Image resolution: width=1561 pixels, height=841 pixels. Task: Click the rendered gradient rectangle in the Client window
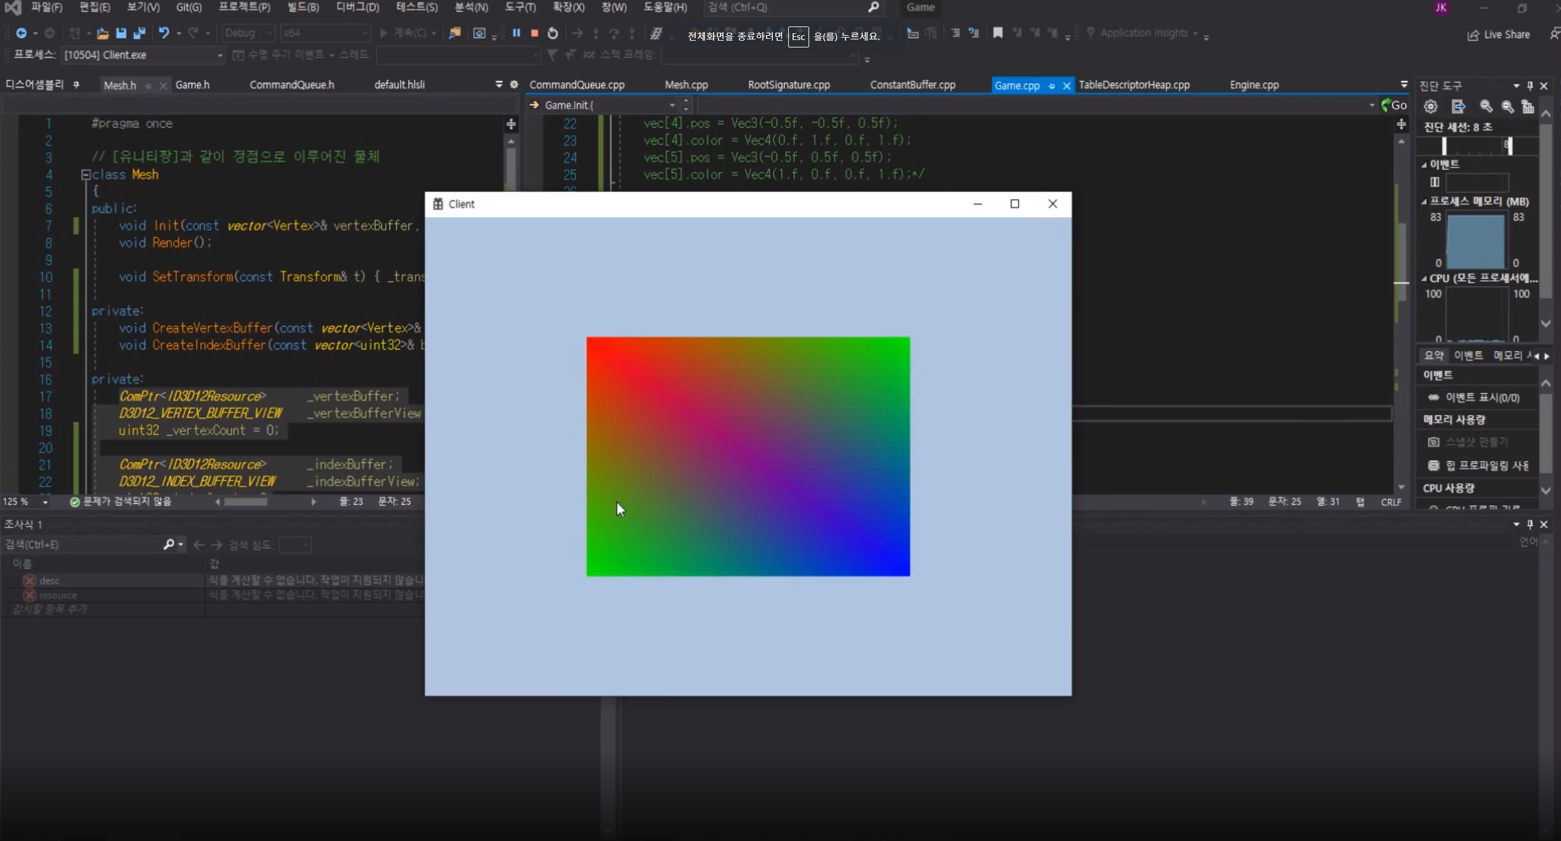(748, 457)
